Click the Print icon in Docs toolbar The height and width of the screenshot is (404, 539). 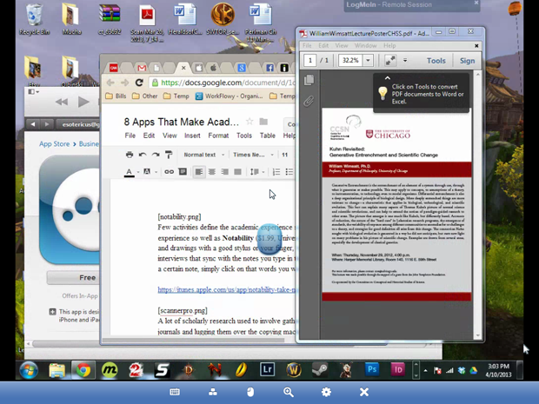(130, 155)
